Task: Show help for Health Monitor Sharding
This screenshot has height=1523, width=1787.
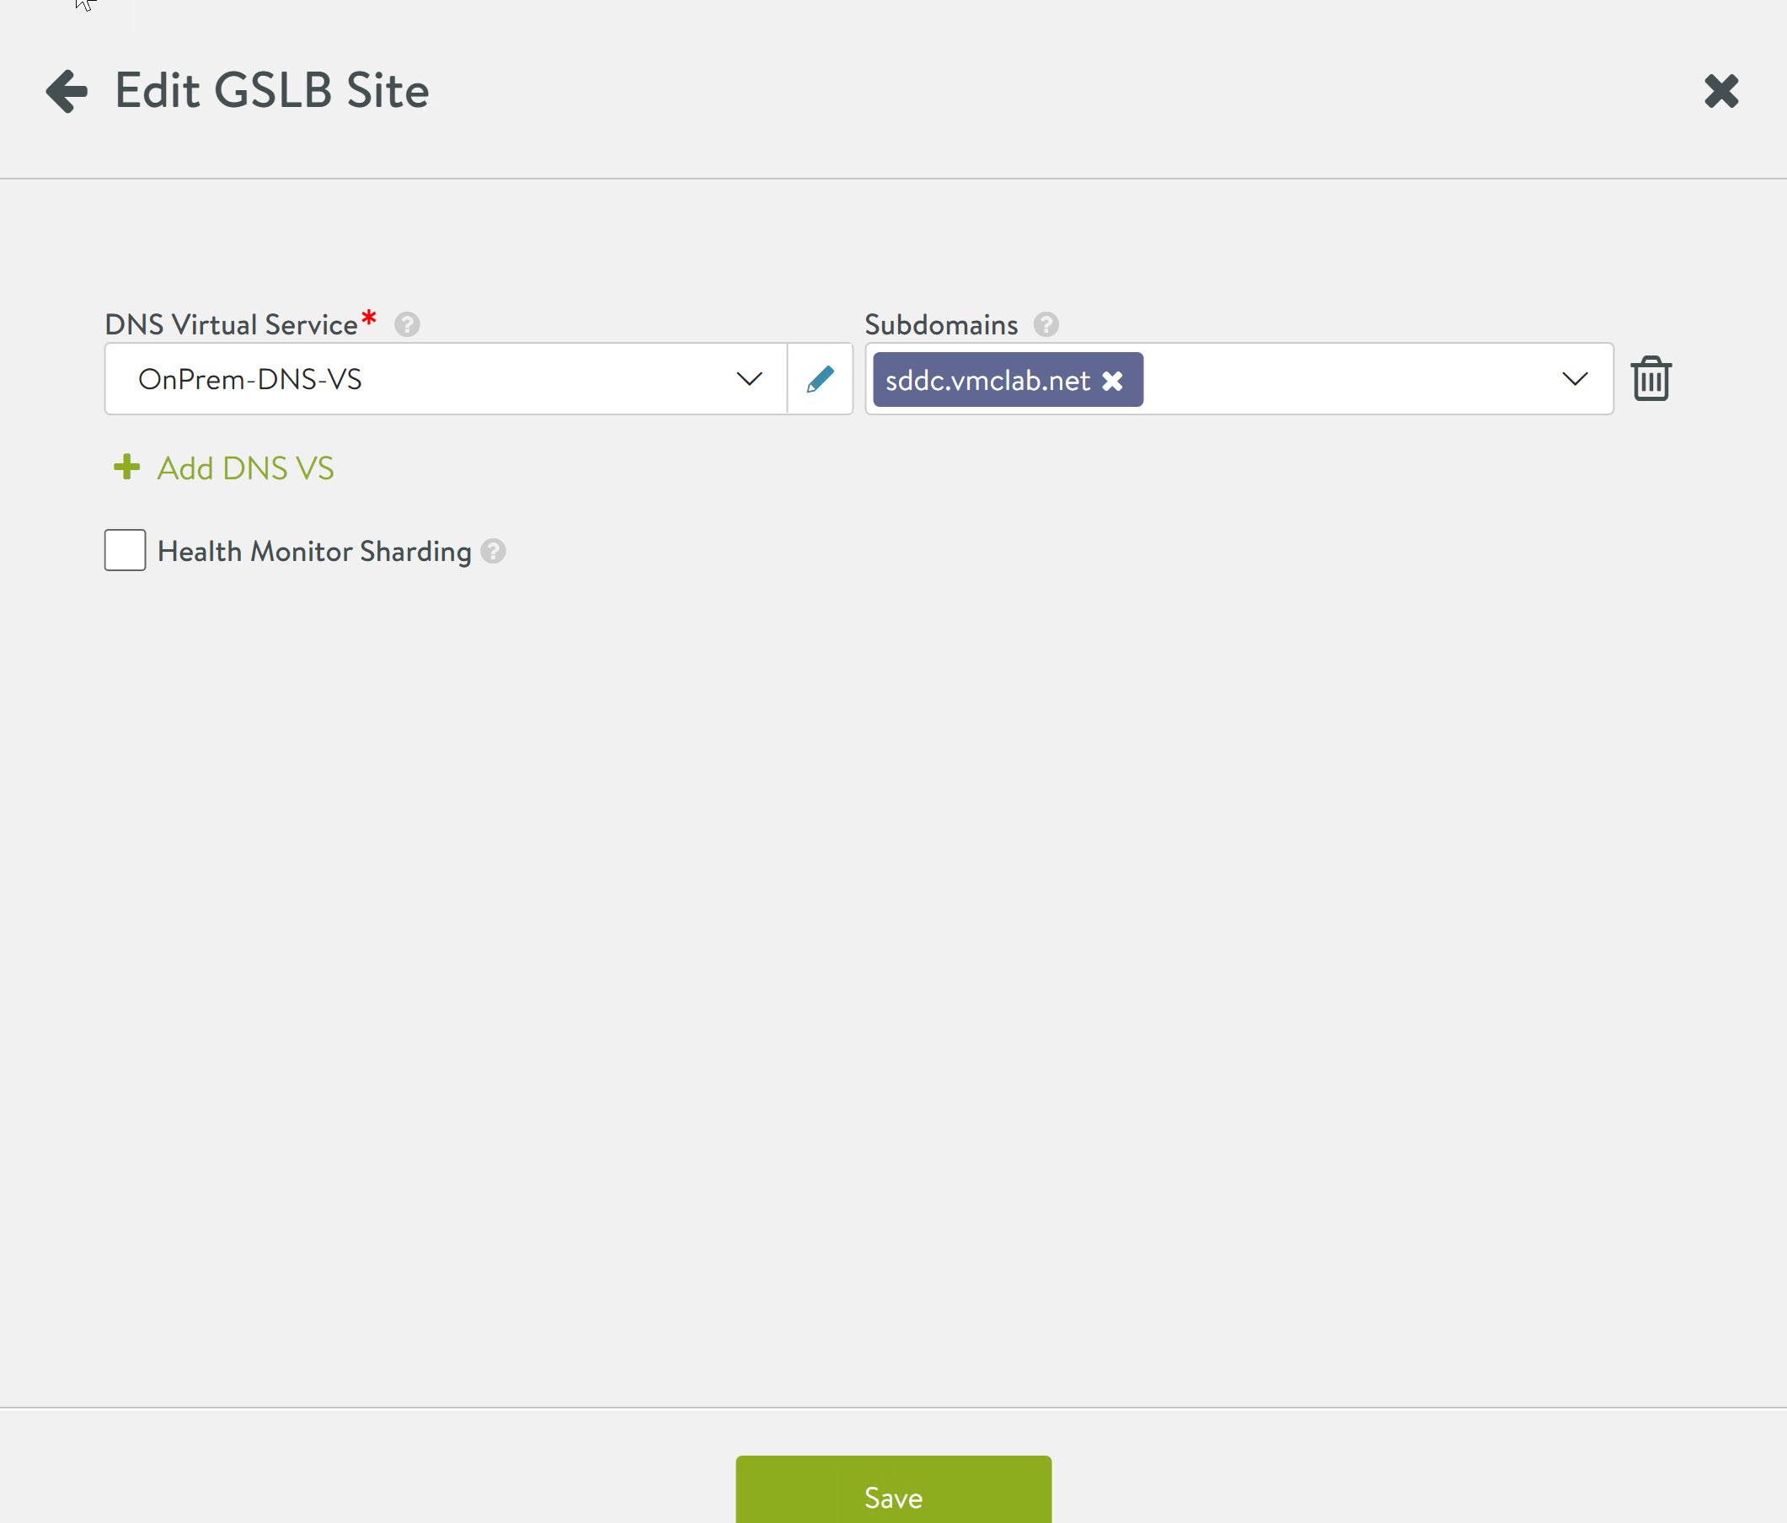Action: pyautogui.click(x=494, y=551)
